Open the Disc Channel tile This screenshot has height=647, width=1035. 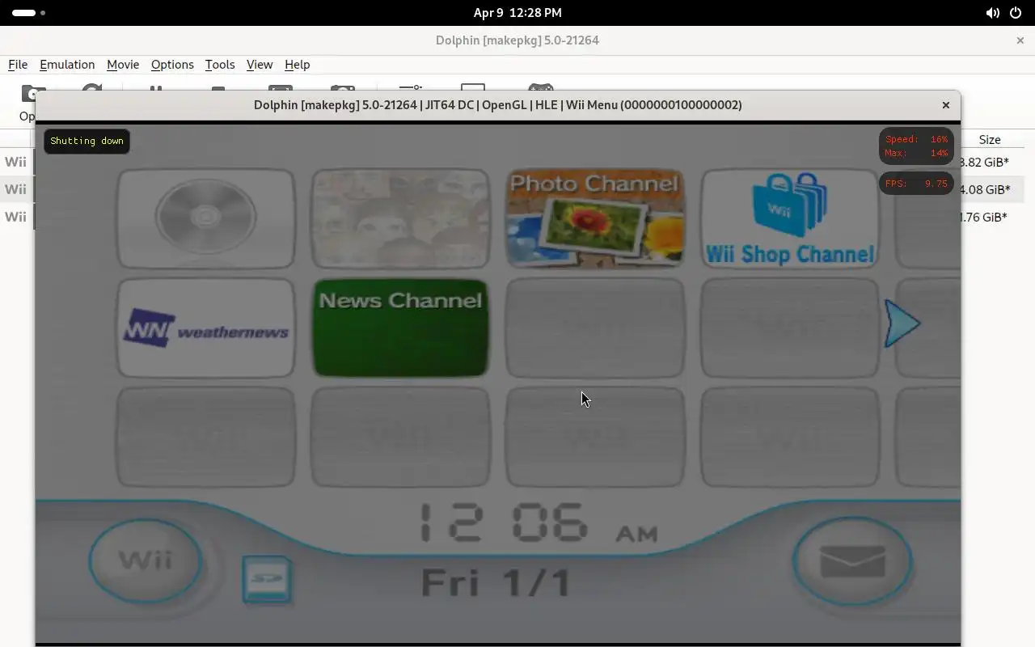(x=206, y=218)
